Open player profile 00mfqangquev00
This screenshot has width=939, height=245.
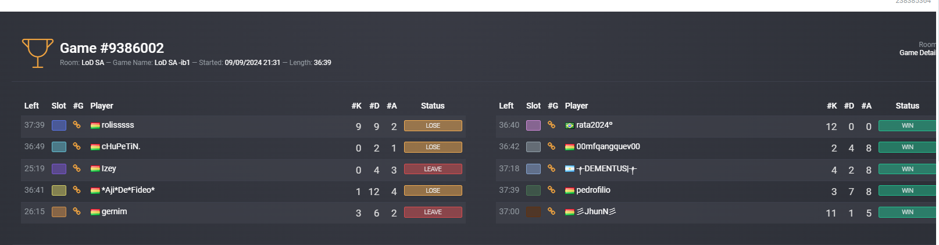click(x=608, y=146)
